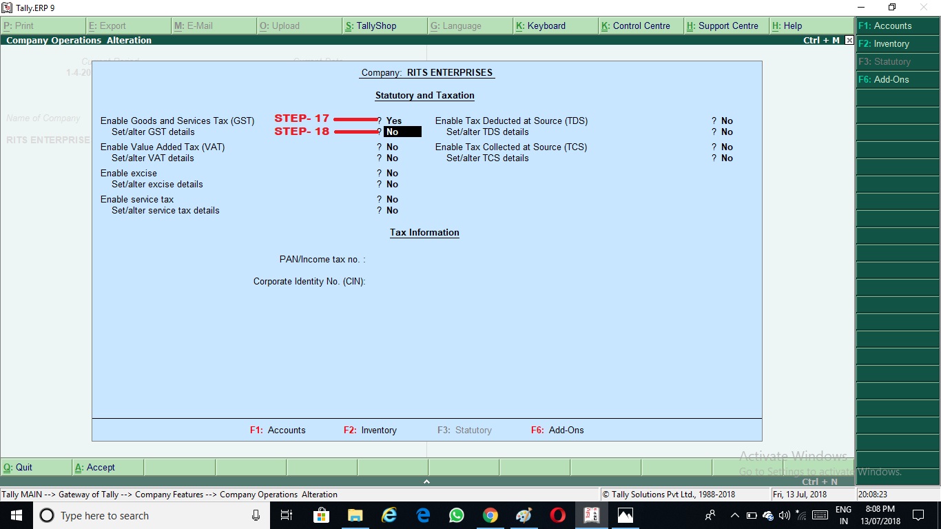Toggle Enable excise No value
Screen dimensions: 941x529
[392, 173]
